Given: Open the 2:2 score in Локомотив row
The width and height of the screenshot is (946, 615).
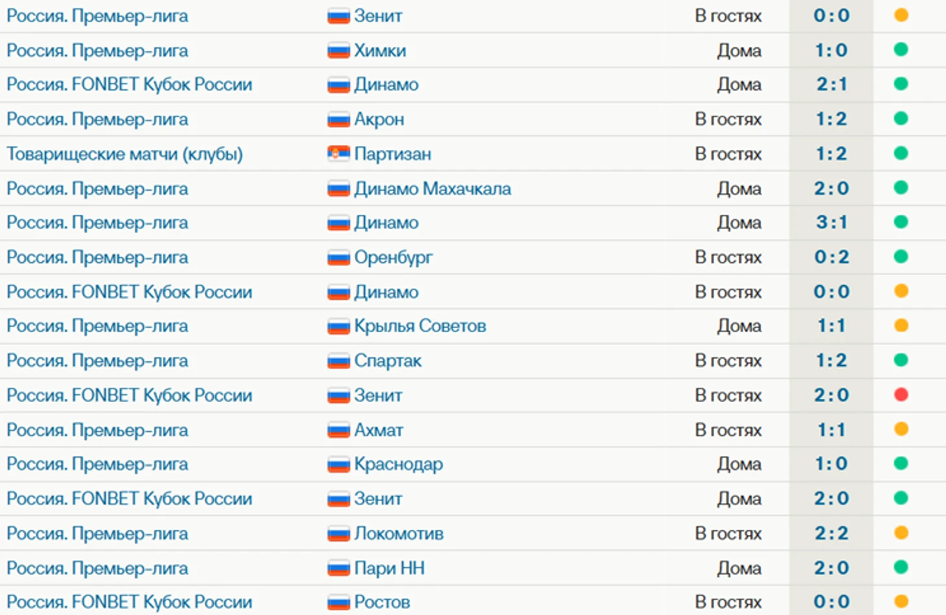Looking at the screenshot, I should coord(831,533).
